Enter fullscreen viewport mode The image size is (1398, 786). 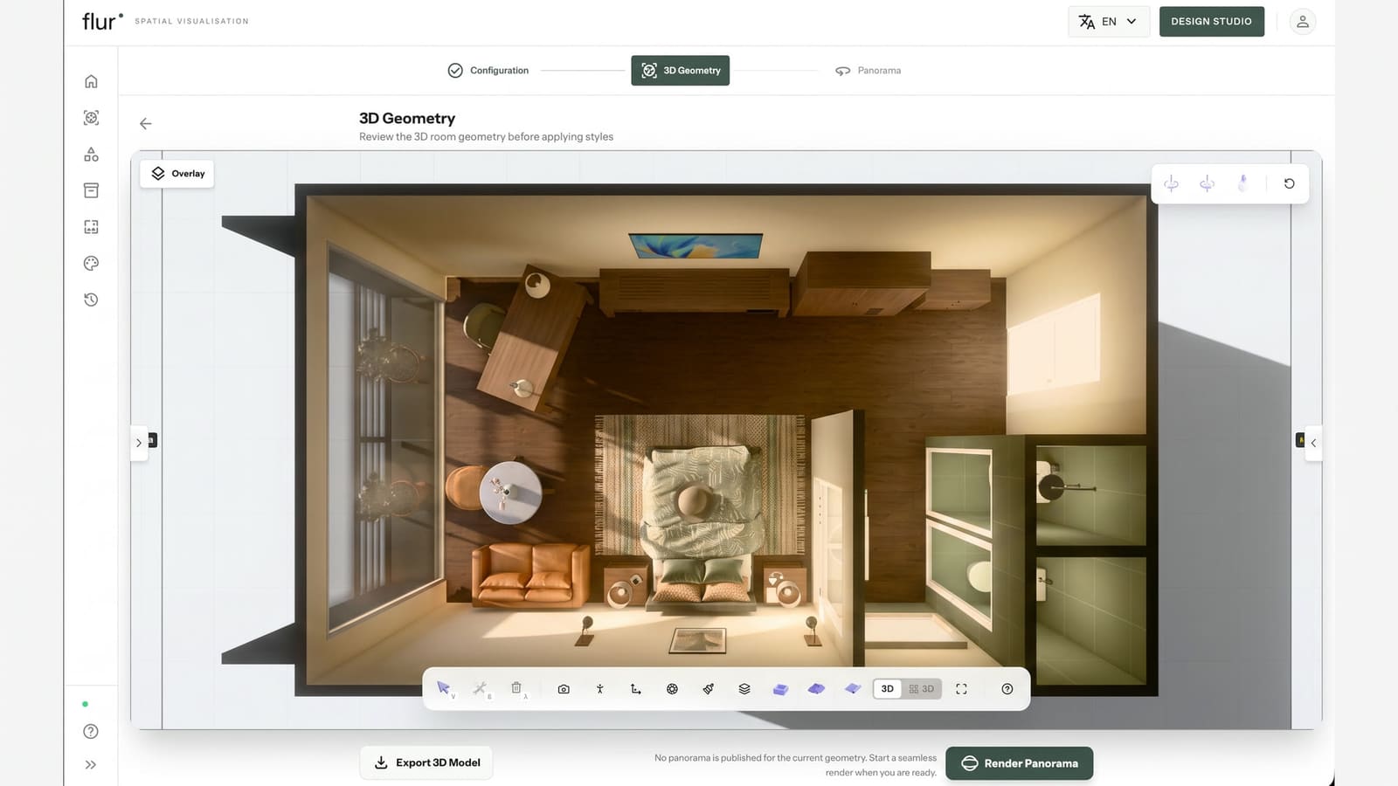click(x=962, y=689)
